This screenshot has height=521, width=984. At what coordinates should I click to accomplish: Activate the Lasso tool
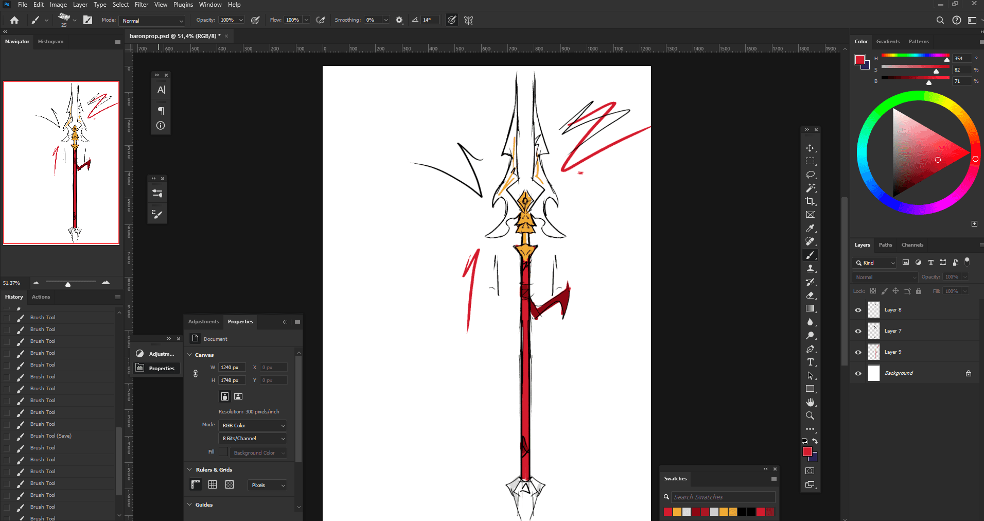pos(810,175)
